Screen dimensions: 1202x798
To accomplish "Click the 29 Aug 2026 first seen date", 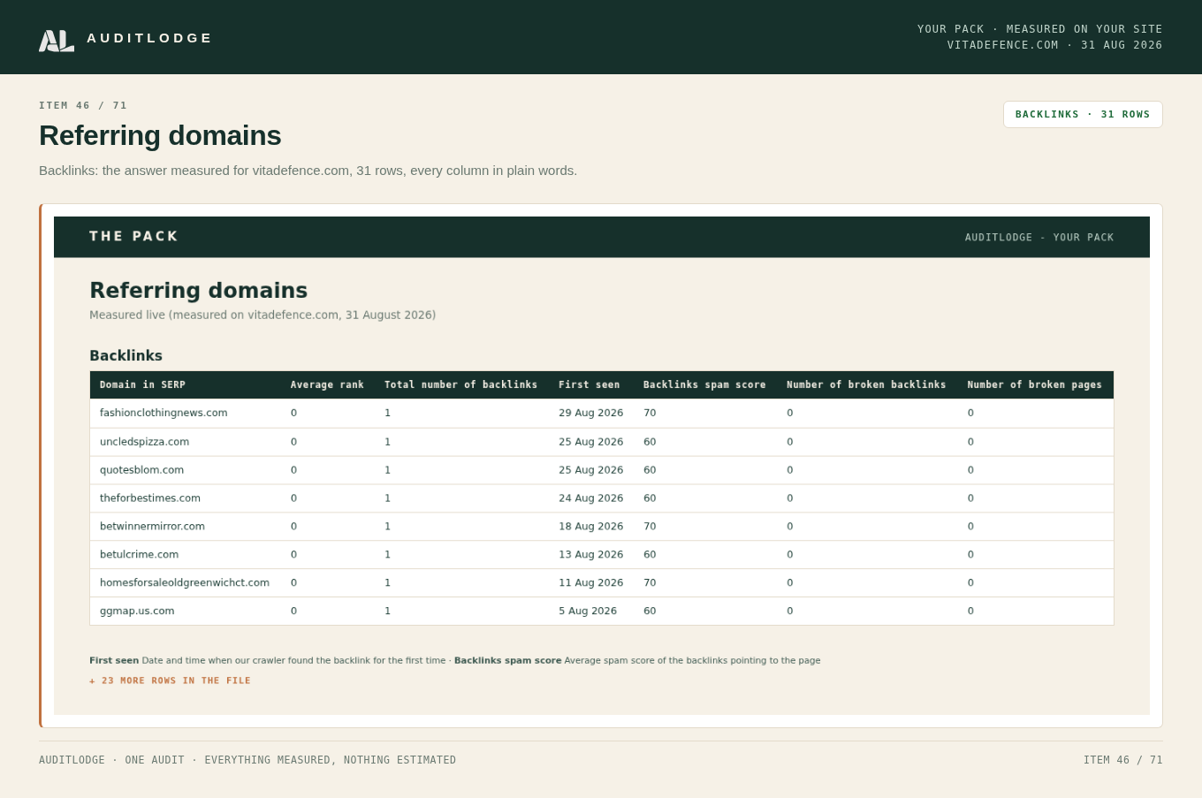I will tap(590, 413).
